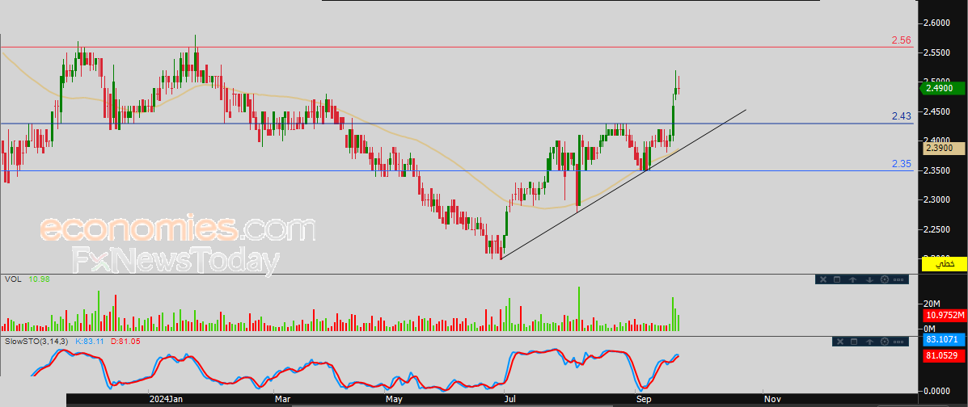The height and width of the screenshot is (407, 968).
Task: Close the SlowSTO indicator panel
Action: click(x=839, y=341)
